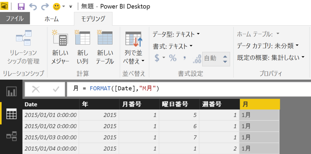Open the 書式: テキスト dropdown
The width and height of the screenshot is (311, 154).
coord(173,46)
